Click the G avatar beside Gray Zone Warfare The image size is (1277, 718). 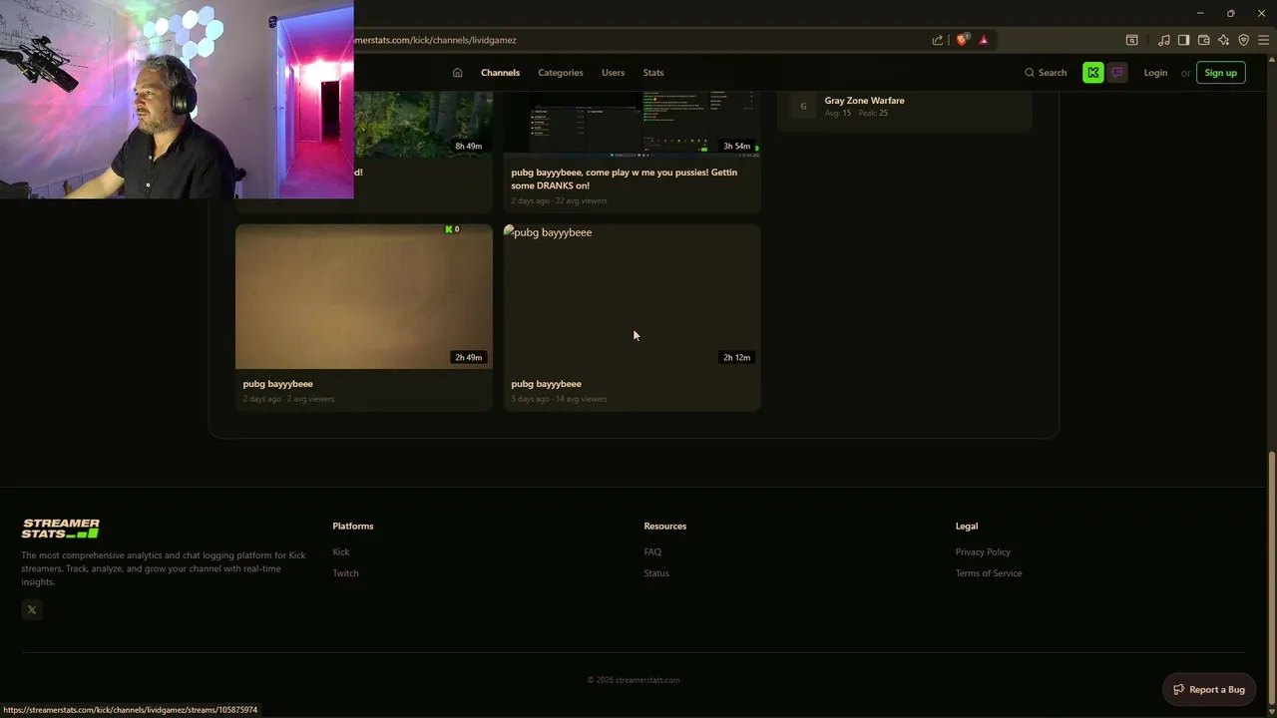(x=803, y=107)
